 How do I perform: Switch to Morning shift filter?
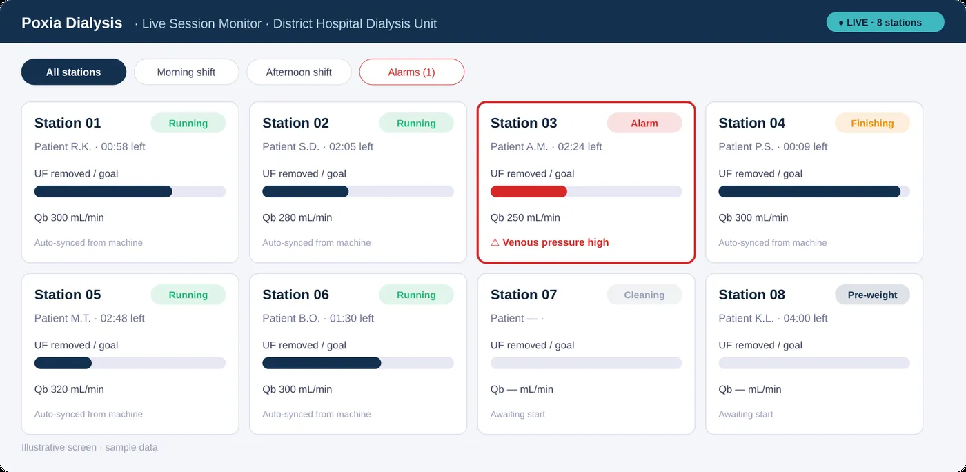(186, 72)
